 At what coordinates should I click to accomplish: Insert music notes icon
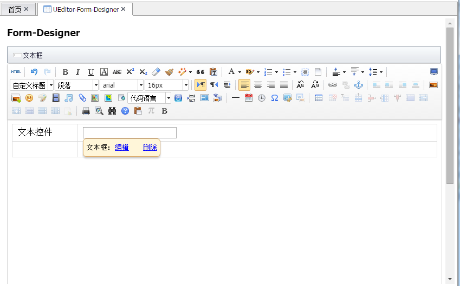tap(68, 98)
